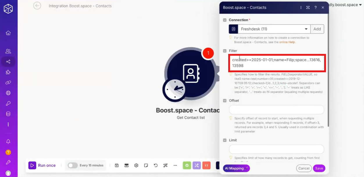
Task: Select the Boost.space Contacts module on canvas
Action: (190, 73)
